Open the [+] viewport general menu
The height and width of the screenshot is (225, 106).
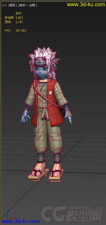pyautogui.click(x=4, y=5)
